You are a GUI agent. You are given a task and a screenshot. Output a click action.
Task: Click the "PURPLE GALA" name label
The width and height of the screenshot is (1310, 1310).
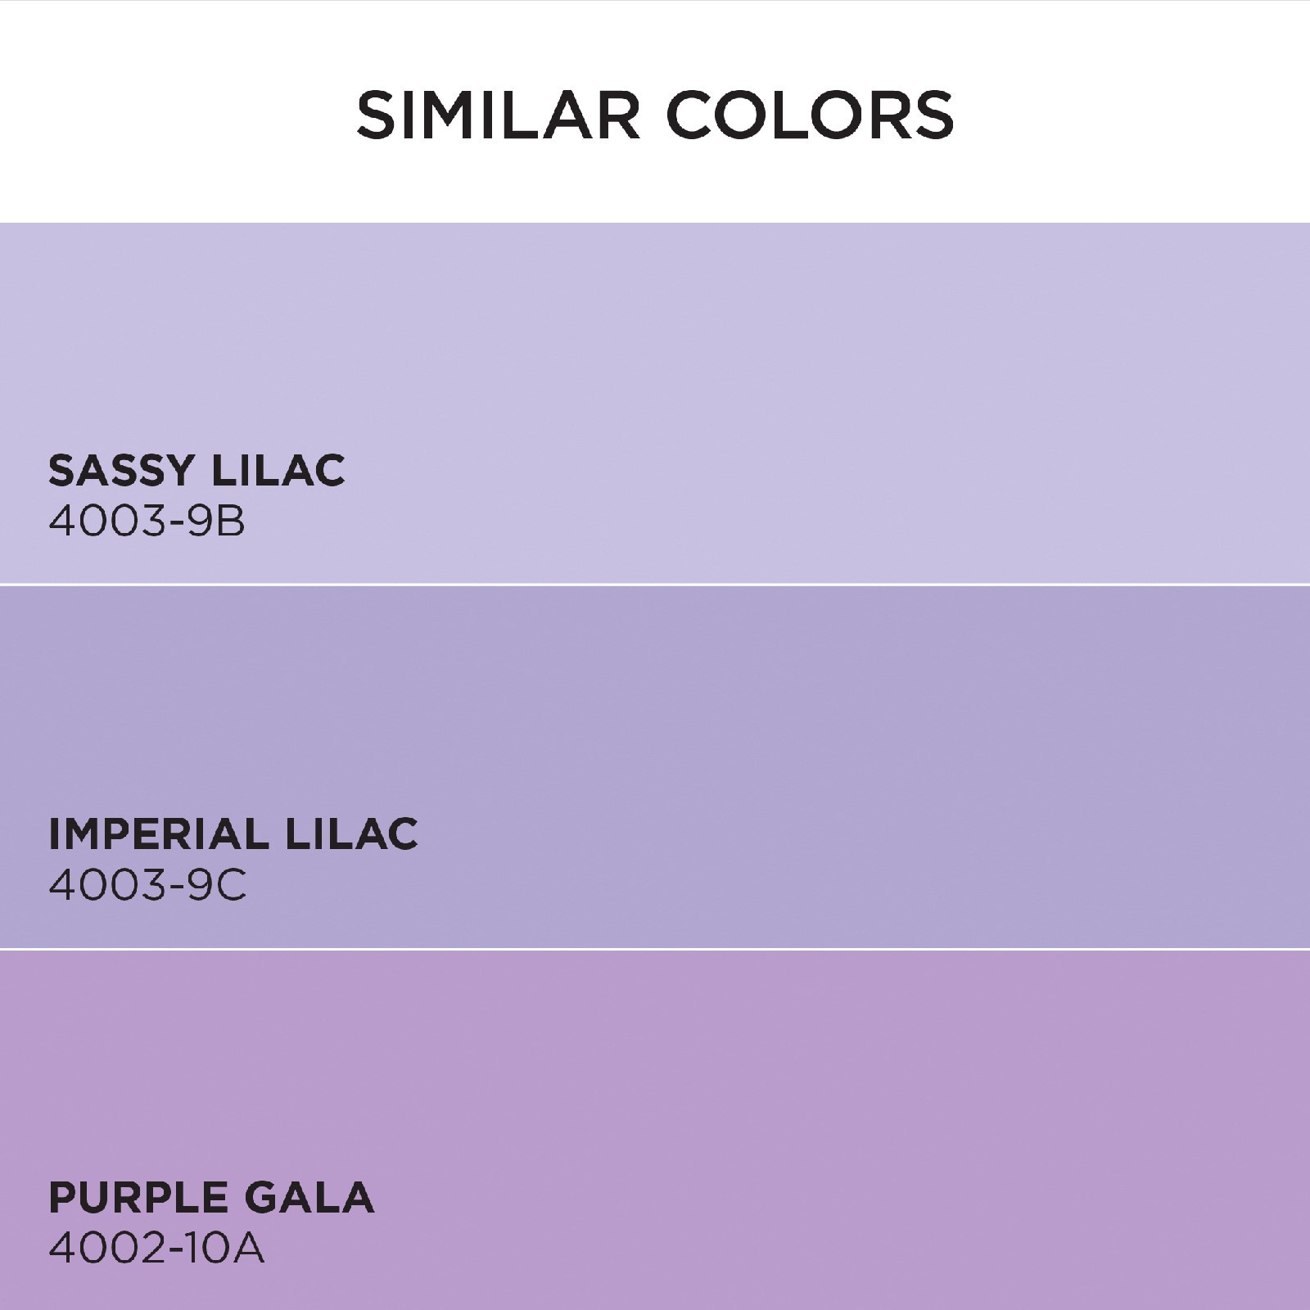point(211,1198)
